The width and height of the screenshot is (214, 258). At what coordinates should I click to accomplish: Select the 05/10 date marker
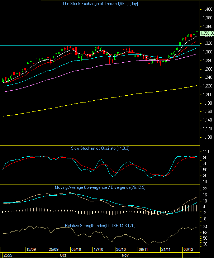76,249
